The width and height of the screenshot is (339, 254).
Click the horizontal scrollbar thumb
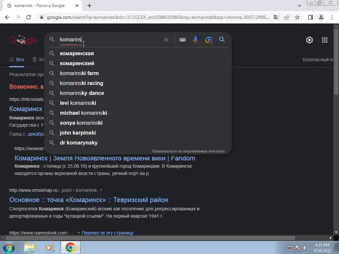tap(150, 238)
